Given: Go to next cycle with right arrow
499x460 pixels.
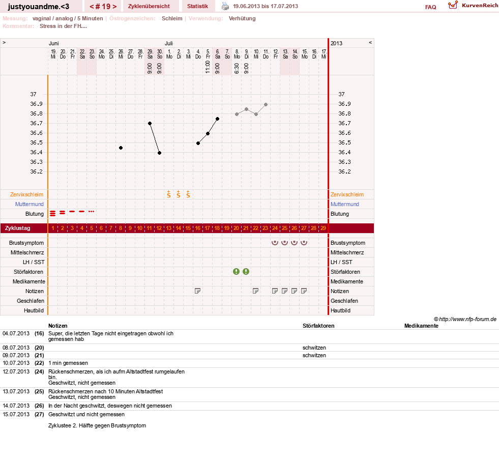Looking at the screenshot, I should click(114, 7).
